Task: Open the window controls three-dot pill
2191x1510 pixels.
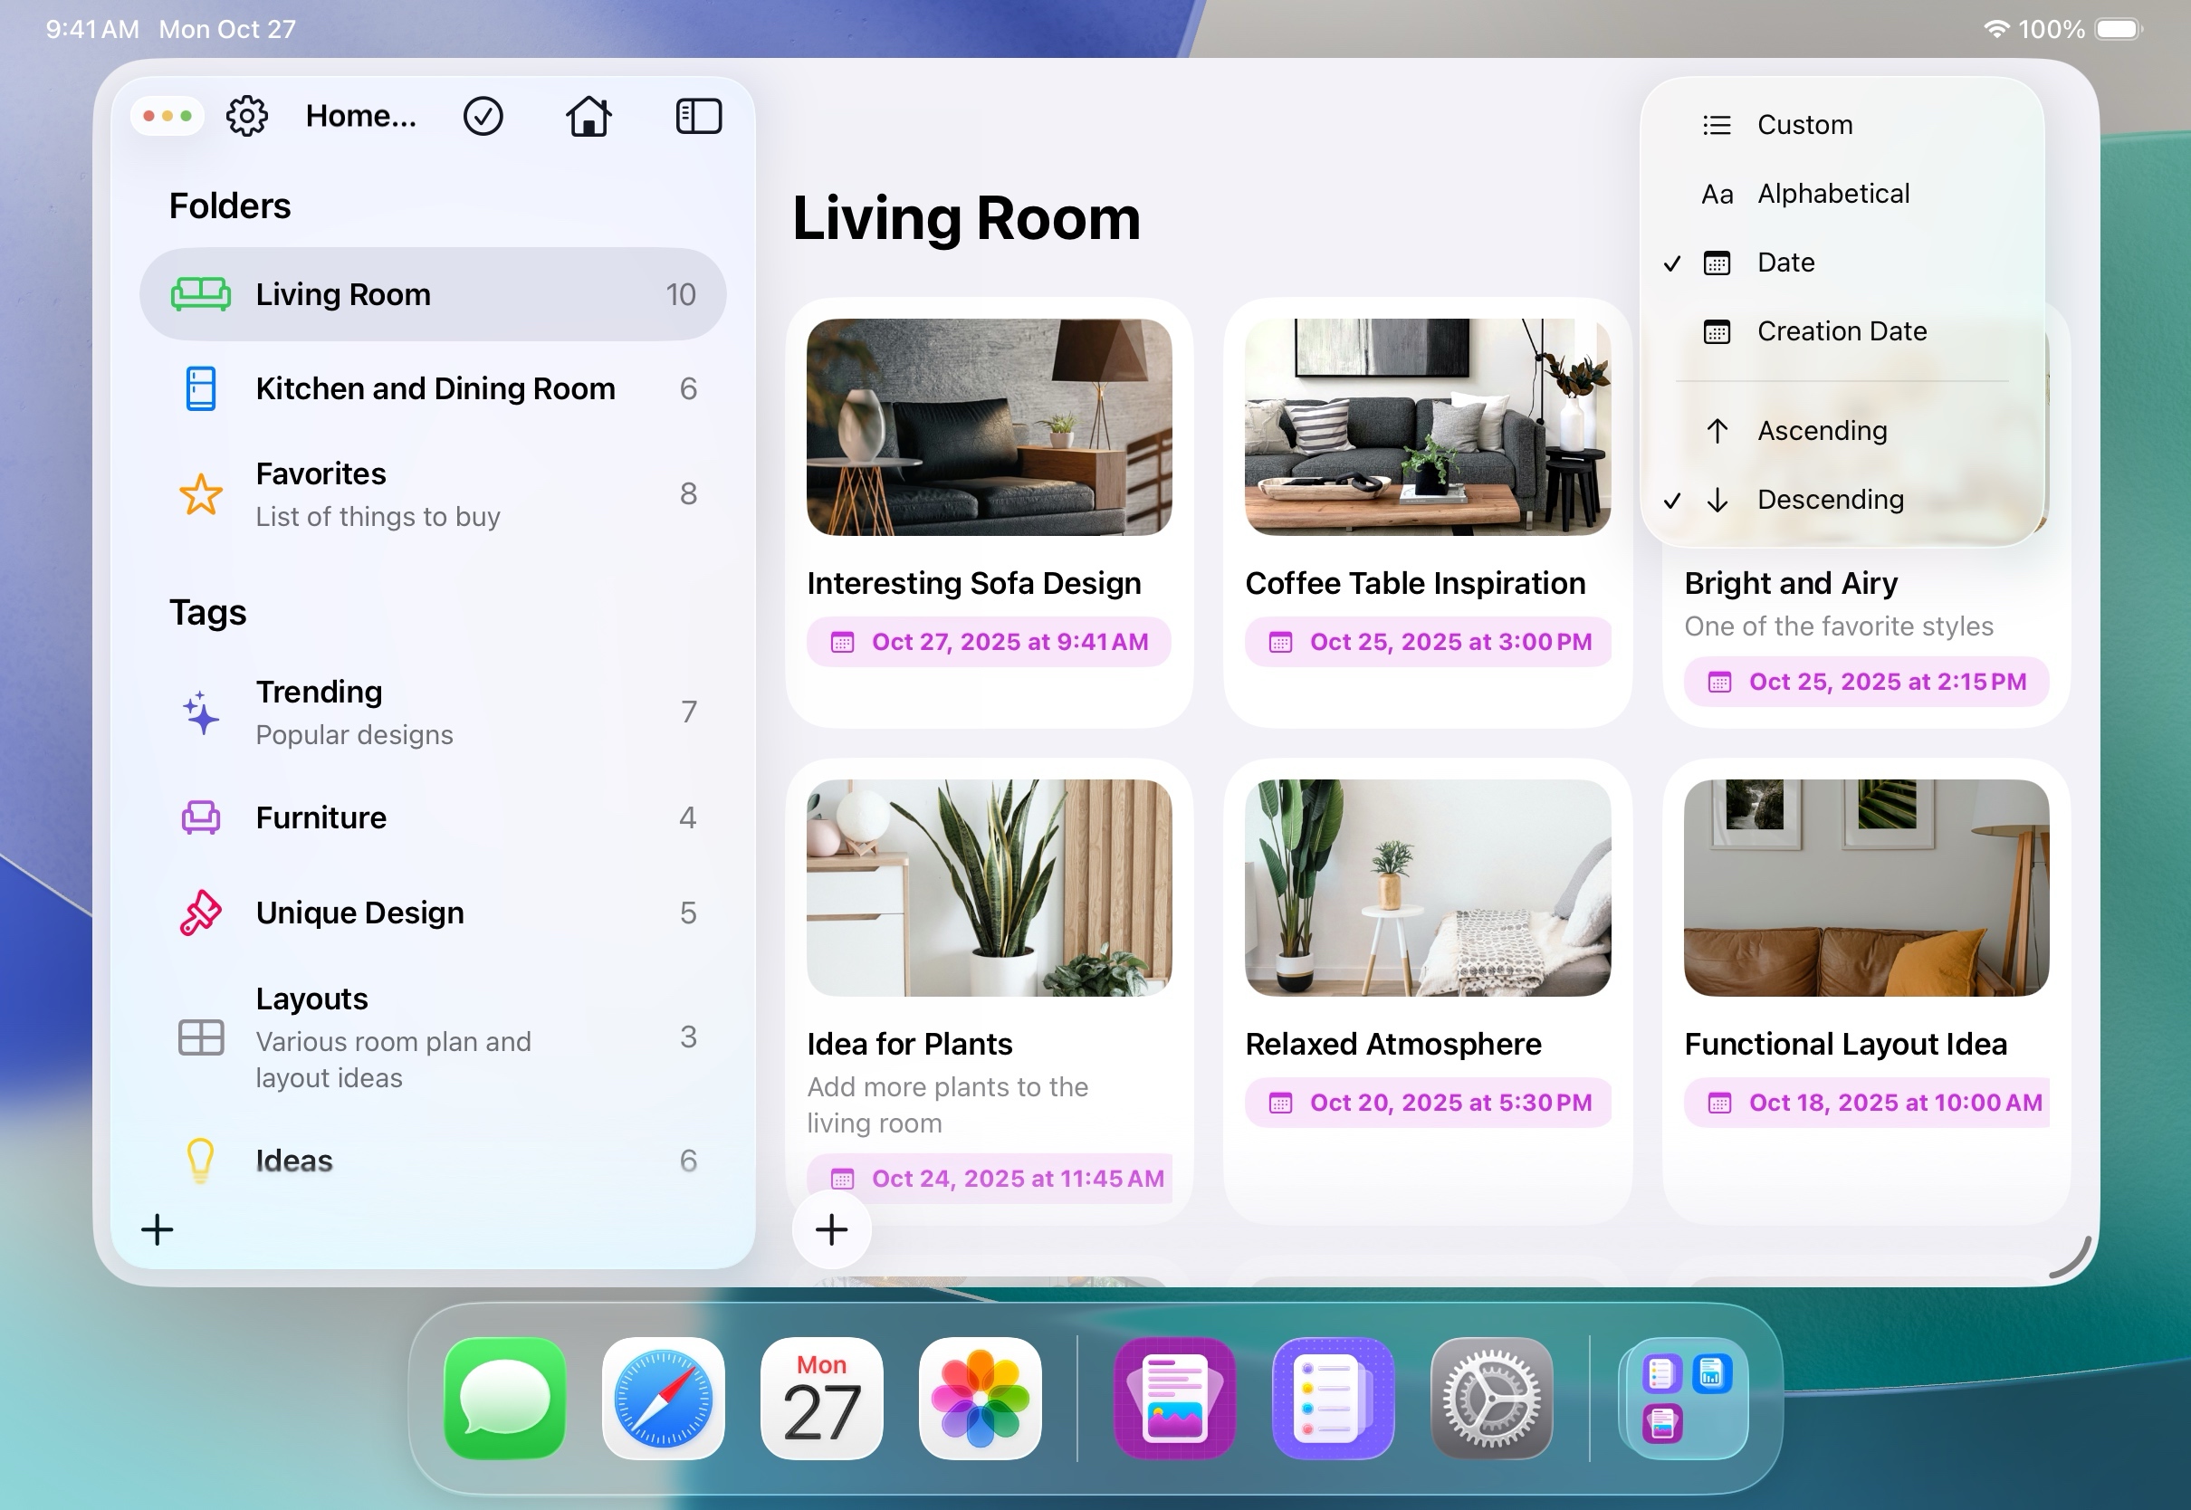Action: [167, 117]
